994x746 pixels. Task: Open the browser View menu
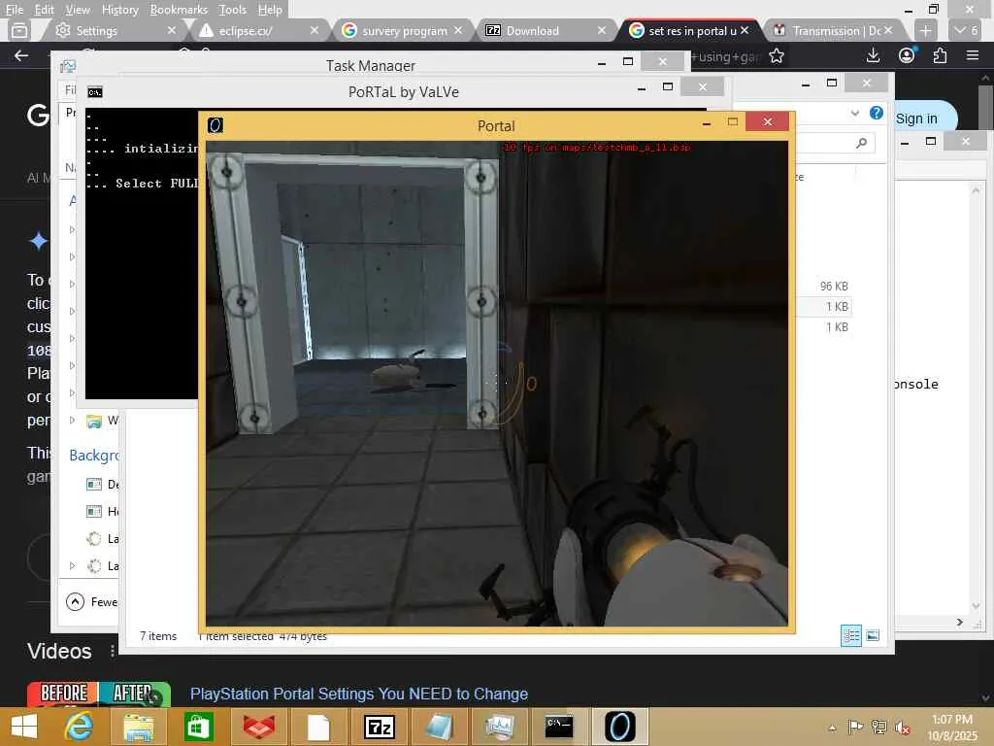(78, 10)
